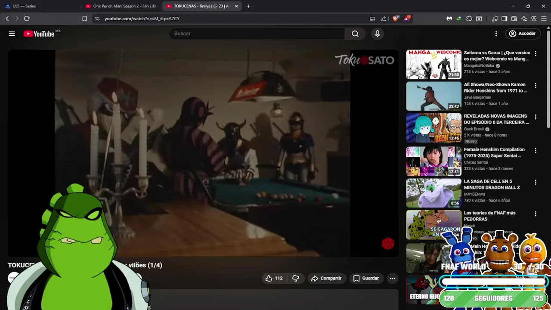Toggle the browser sidebar panel
This screenshot has width=551, height=310.
504,19
